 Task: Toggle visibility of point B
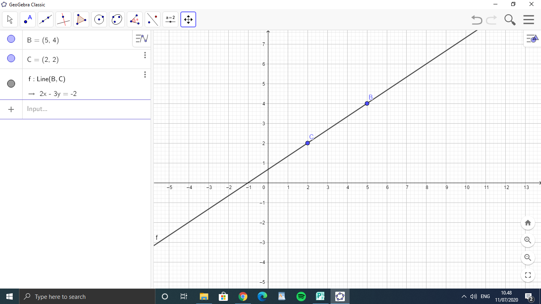click(11, 39)
